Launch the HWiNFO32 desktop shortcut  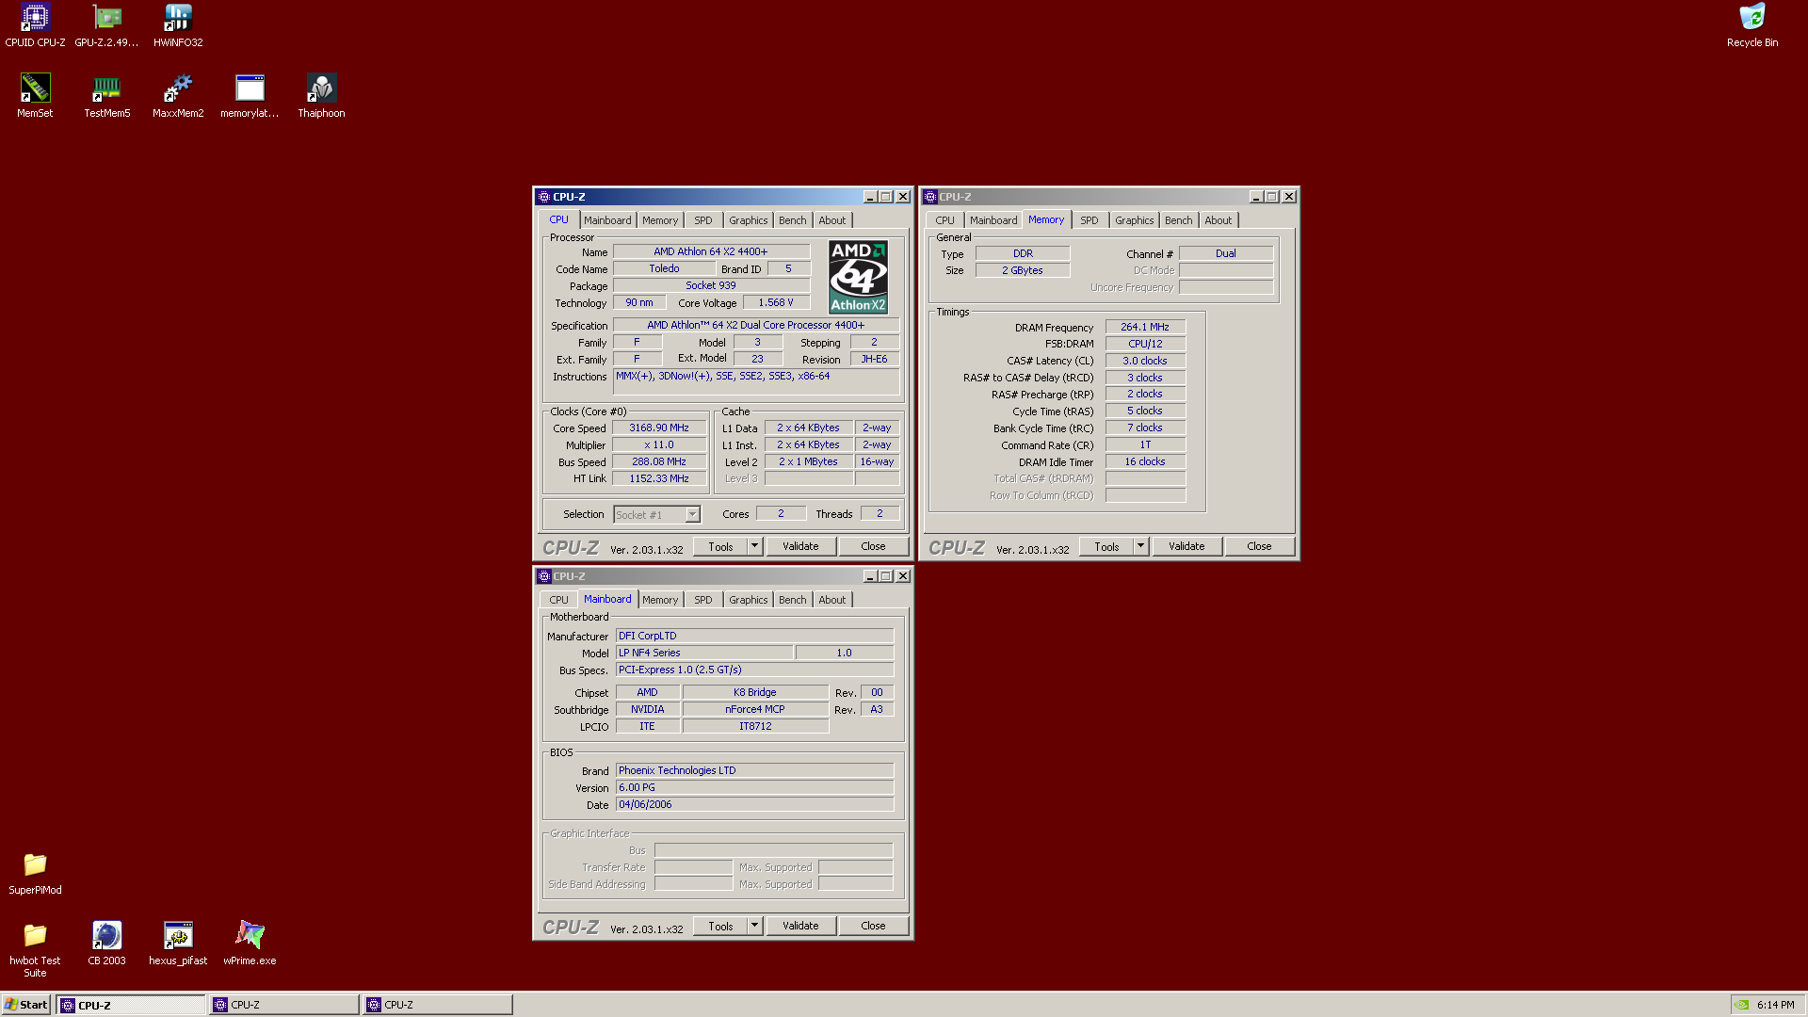click(x=178, y=25)
